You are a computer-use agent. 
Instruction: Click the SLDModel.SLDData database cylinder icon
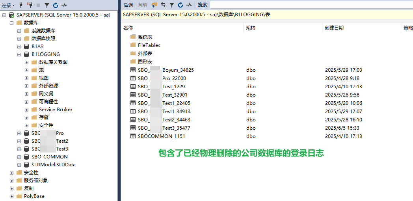26,165
